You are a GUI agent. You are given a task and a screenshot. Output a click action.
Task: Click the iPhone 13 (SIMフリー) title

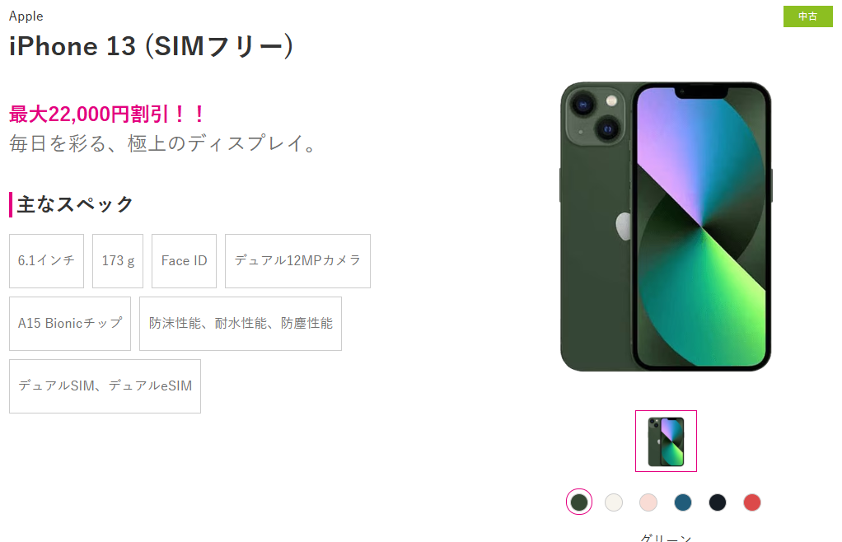pyautogui.click(x=151, y=46)
